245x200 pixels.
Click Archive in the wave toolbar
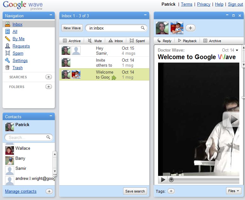[212, 41]
